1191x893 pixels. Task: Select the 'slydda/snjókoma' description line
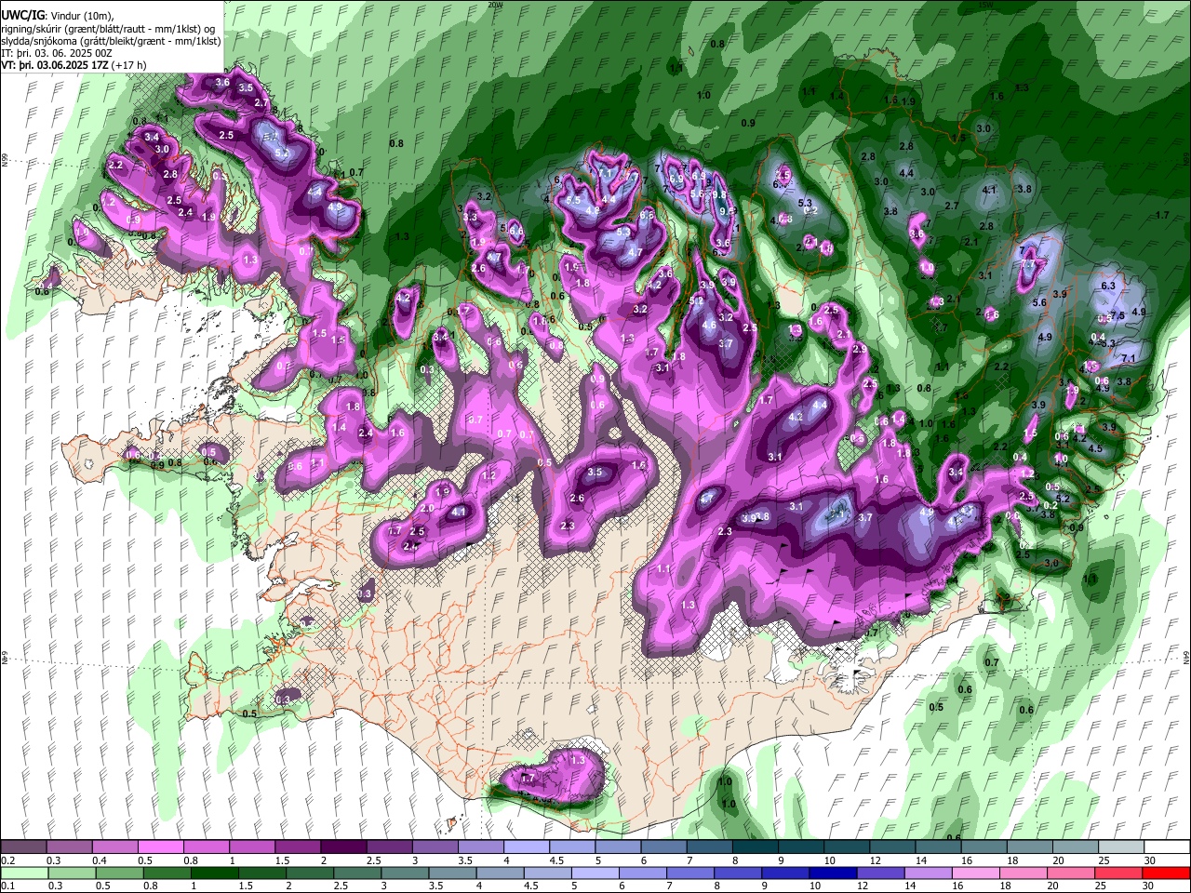point(111,41)
